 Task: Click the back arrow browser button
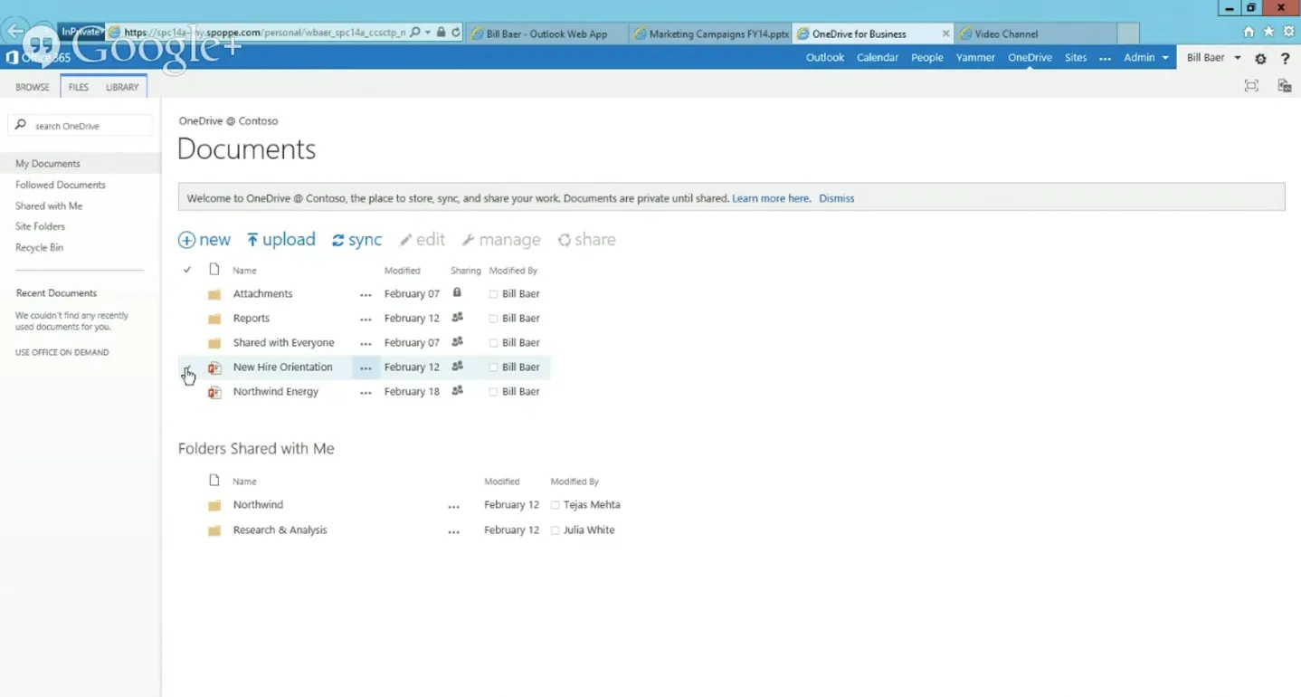[x=15, y=32]
